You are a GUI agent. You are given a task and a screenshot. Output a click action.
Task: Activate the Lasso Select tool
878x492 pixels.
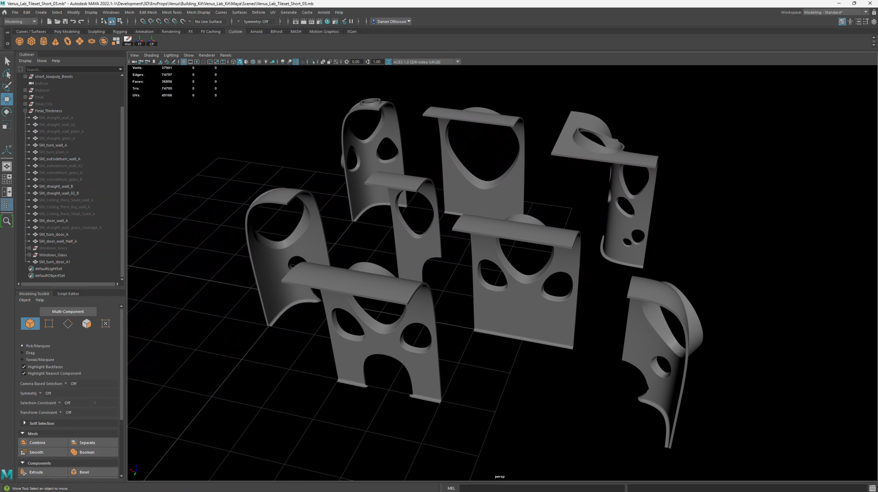pos(6,74)
